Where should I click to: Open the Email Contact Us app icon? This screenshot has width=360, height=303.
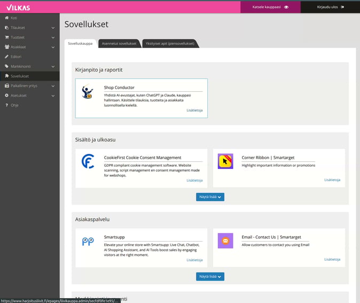(225, 241)
